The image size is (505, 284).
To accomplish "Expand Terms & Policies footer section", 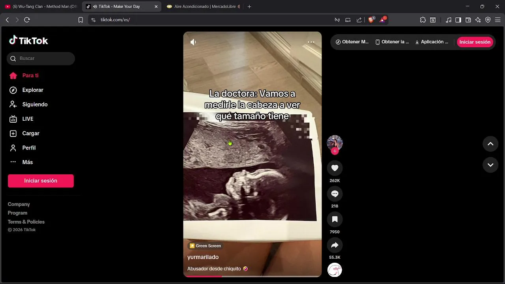I will [x=26, y=222].
